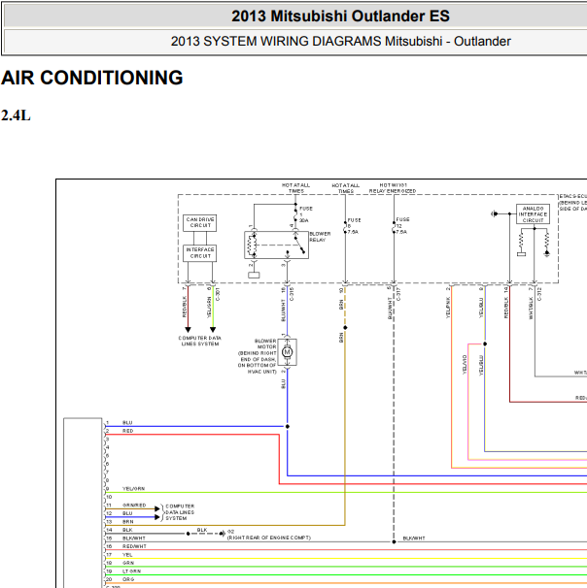This screenshot has height=588, width=587.
Task: Click the BLOWER MOTOR location description
Action: pos(258,356)
